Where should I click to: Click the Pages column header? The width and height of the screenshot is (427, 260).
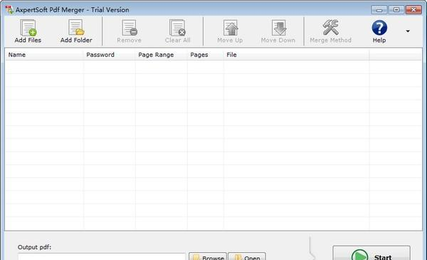206,55
